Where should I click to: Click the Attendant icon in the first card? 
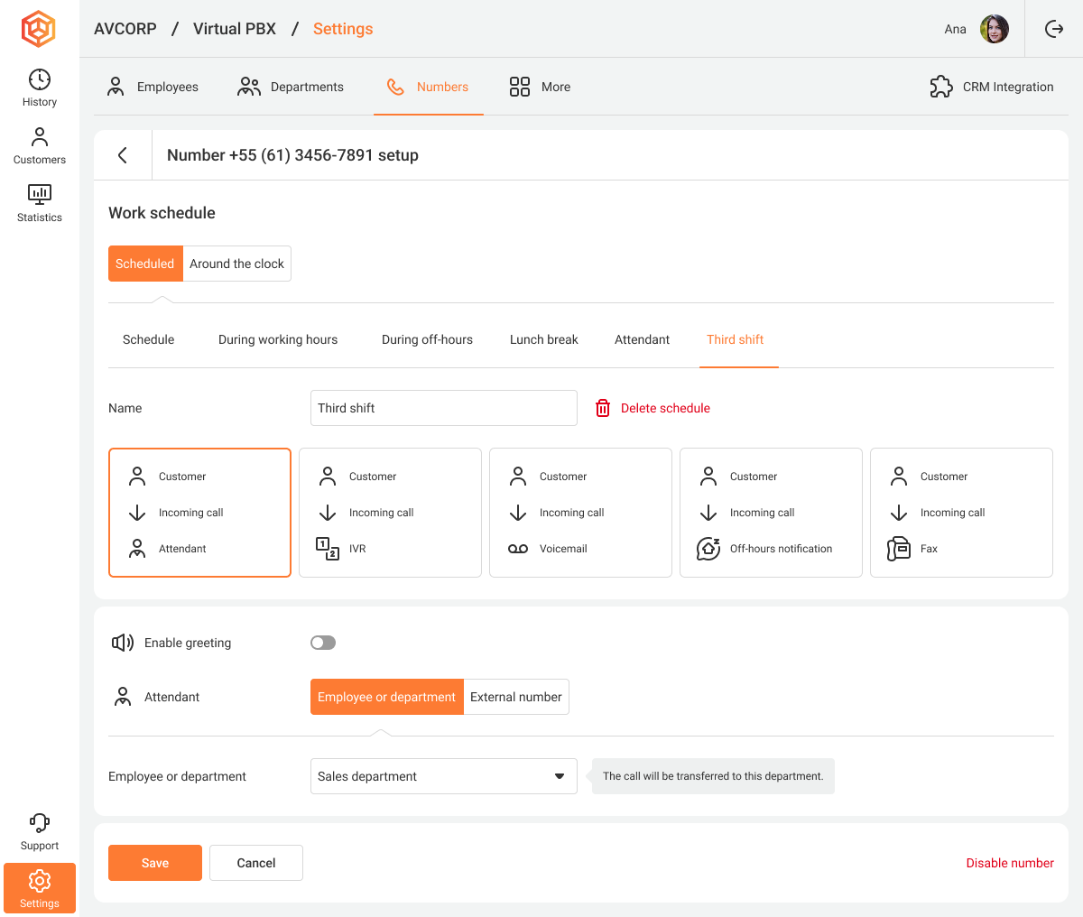137,549
